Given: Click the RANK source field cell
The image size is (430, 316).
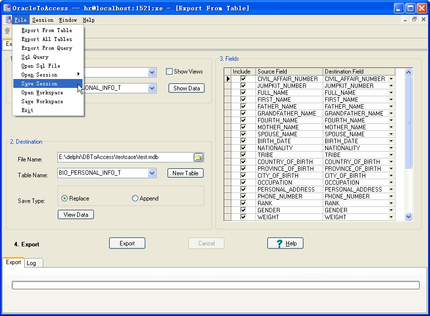Looking at the screenshot, I should (289, 203).
